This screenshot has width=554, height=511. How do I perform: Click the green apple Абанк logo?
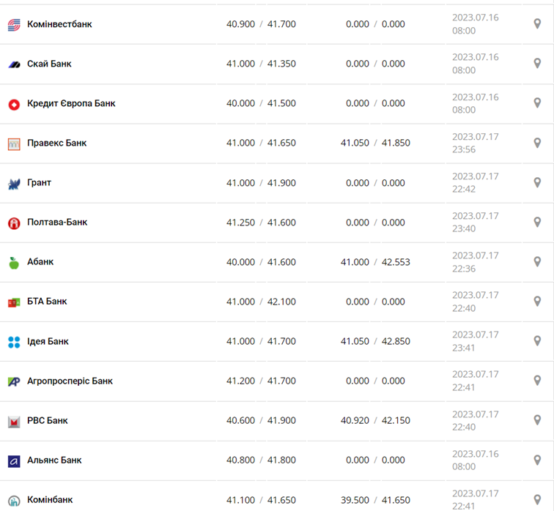14,262
